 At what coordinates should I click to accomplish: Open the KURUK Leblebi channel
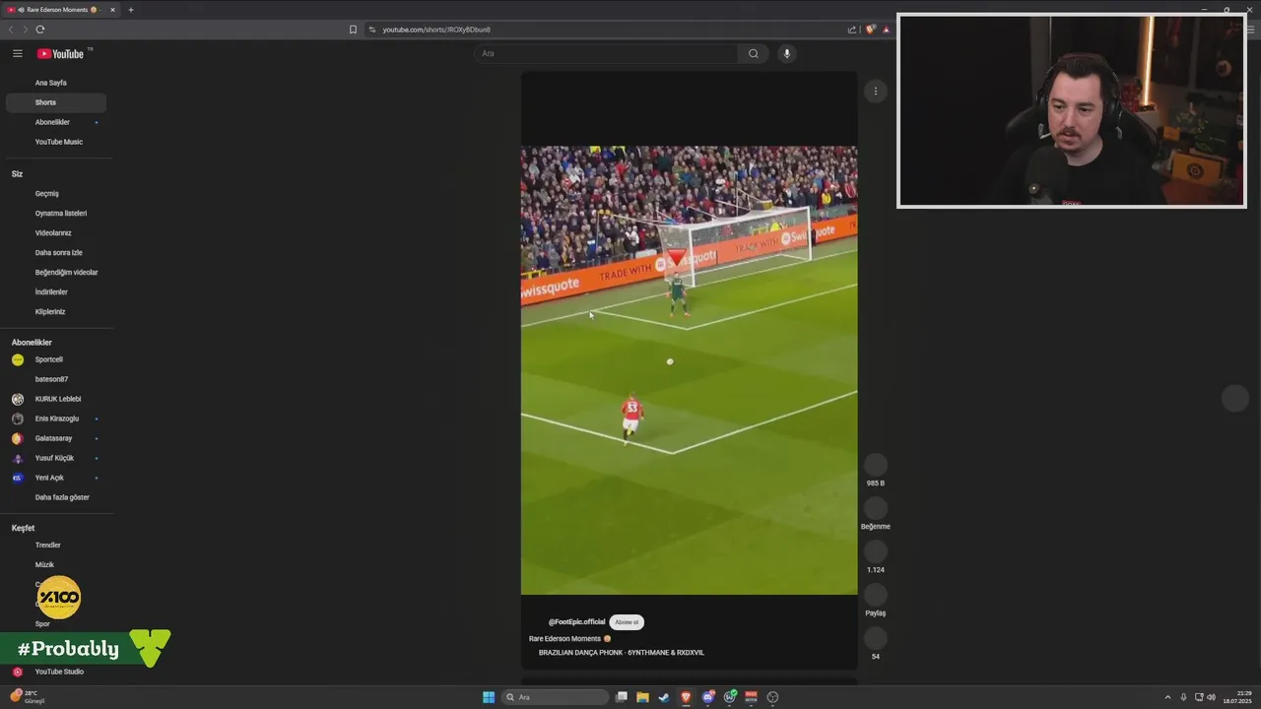[58, 399]
